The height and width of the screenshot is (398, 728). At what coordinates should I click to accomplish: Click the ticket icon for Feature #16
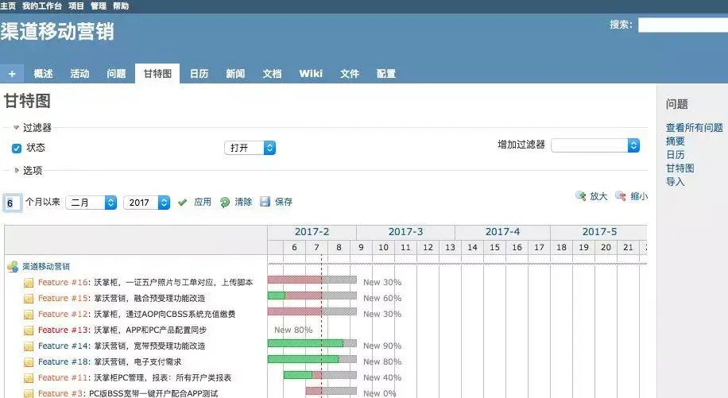(29, 283)
